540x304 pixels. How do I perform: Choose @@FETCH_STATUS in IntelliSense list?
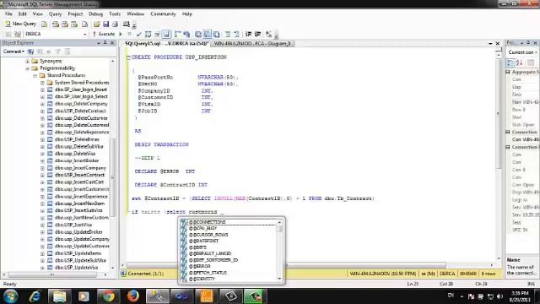(x=208, y=273)
